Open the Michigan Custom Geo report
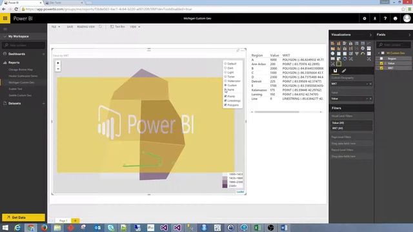The image size is (413, 232). point(21,82)
